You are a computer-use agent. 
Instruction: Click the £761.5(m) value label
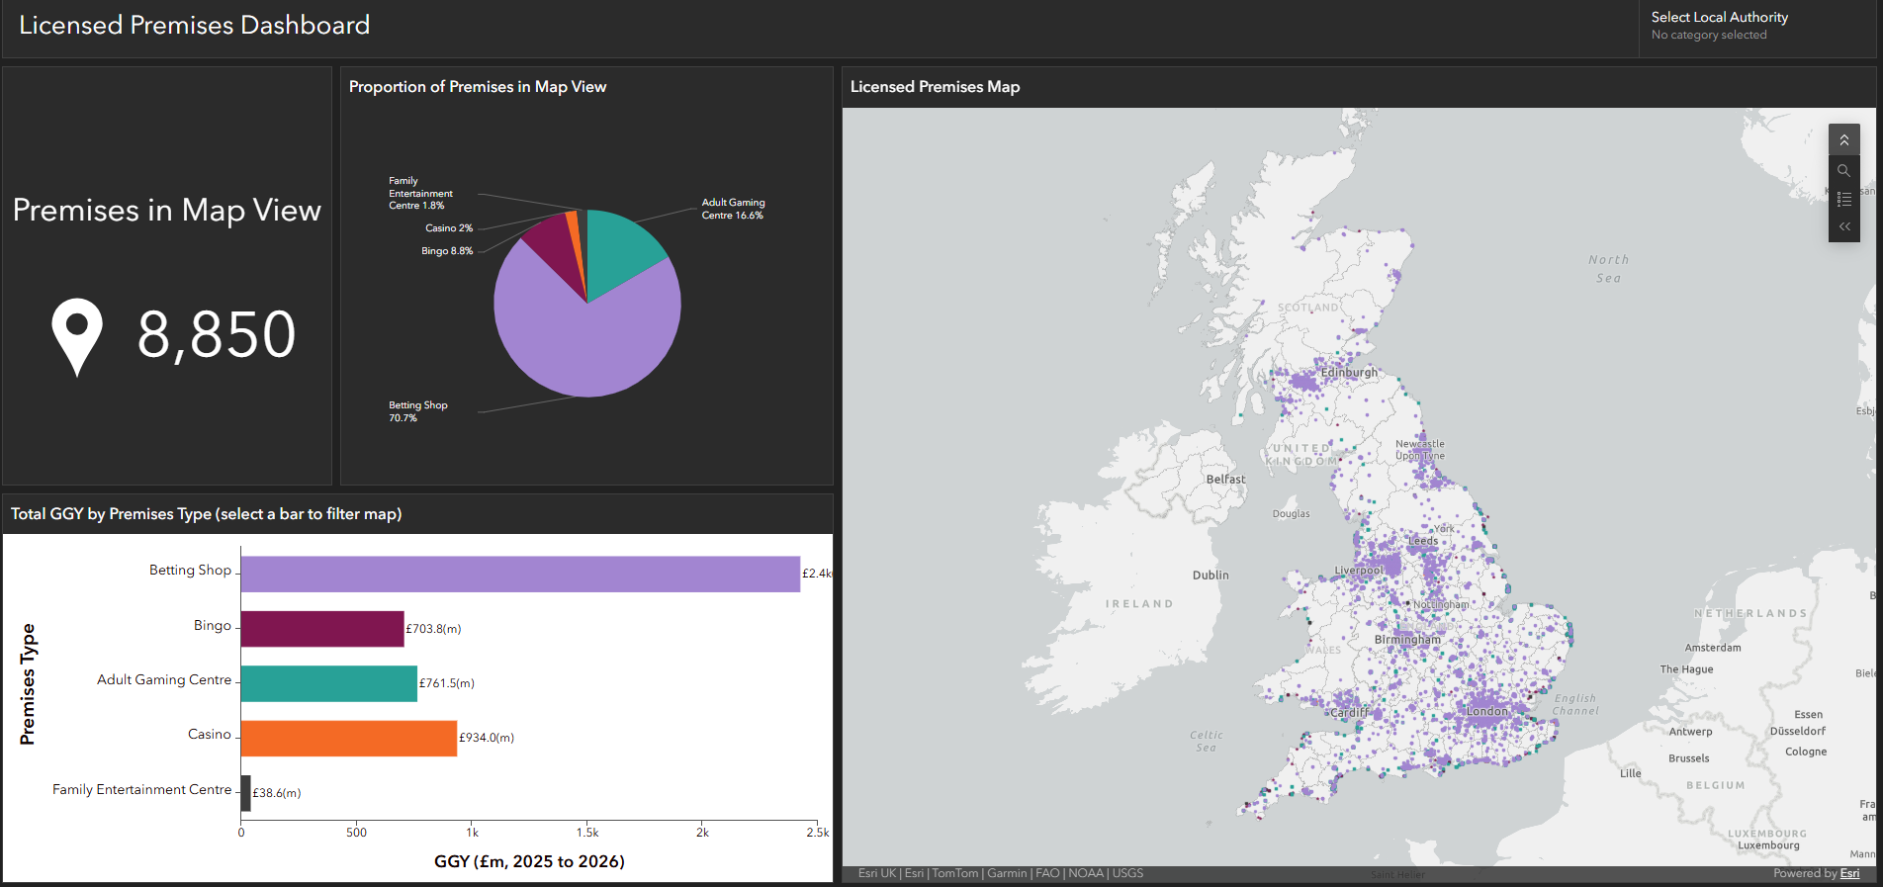tap(447, 683)
